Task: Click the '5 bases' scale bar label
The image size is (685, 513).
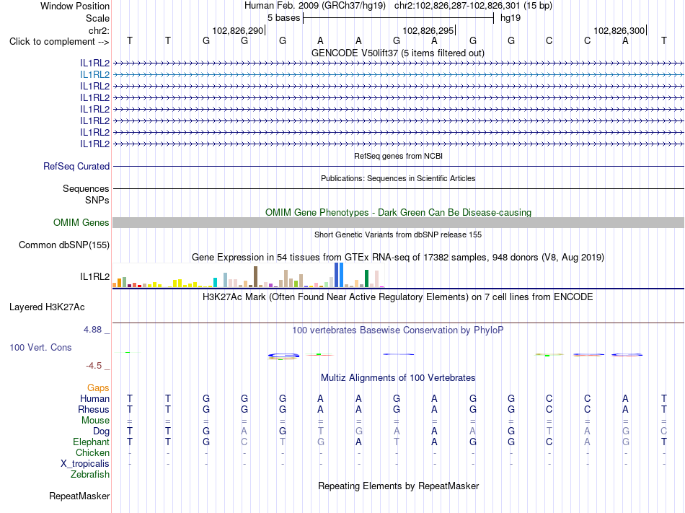Action: tap(284, 18)
